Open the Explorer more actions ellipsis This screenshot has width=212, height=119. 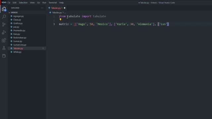coord(42,8)
